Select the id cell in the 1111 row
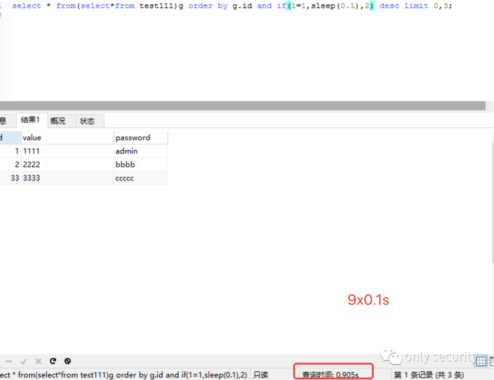Screen dimensions: 494x380 11,151
